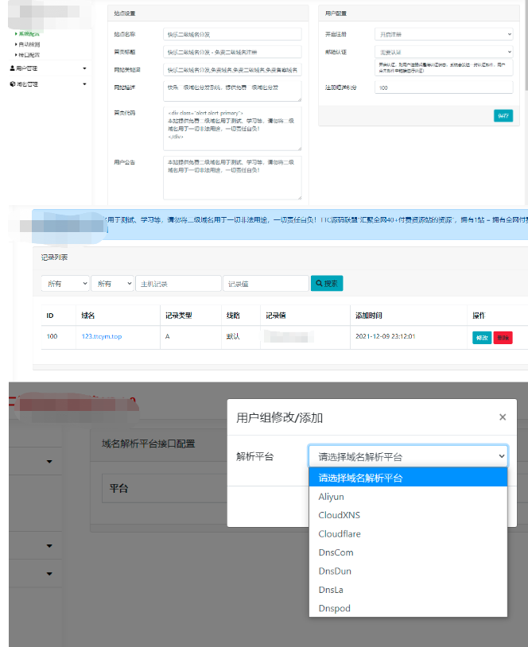This screenshot has width=528, height=647.
Task: Choose Cloudflare from the platform list
Action: tap(340, 534)
